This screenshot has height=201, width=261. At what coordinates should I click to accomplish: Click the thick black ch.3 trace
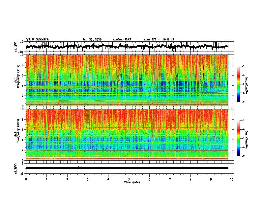[127, 168]
